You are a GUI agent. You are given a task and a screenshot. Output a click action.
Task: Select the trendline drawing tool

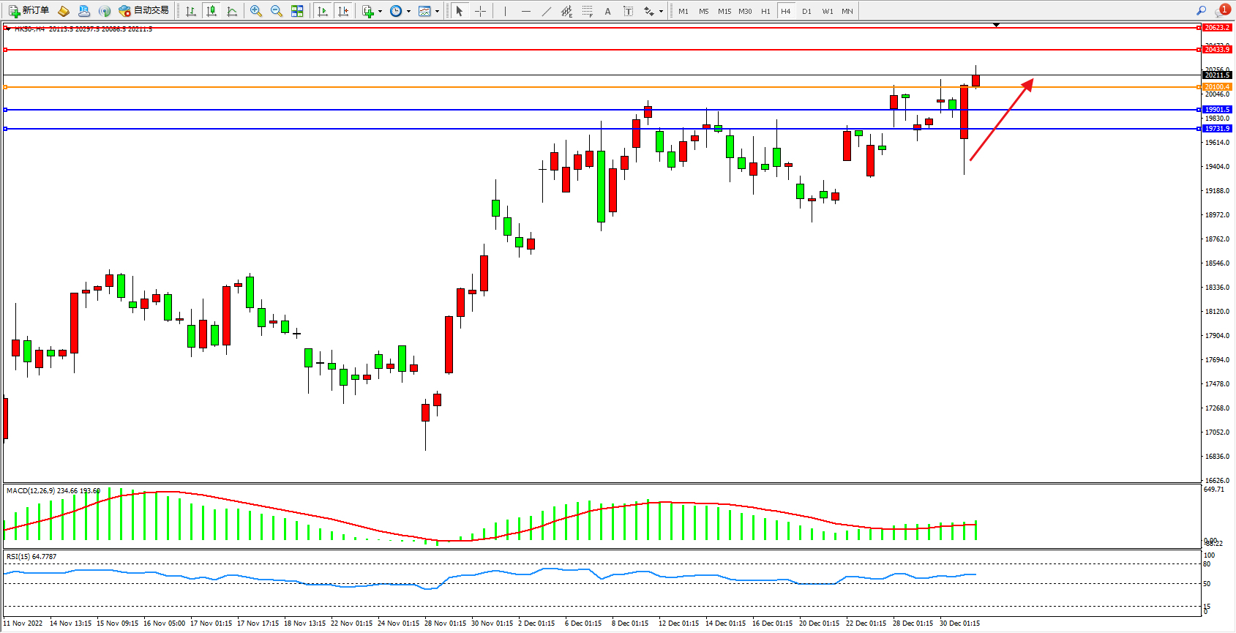(546, 11)
